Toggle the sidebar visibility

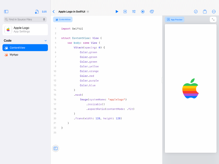pyautogui.click(x=6, y=12)
